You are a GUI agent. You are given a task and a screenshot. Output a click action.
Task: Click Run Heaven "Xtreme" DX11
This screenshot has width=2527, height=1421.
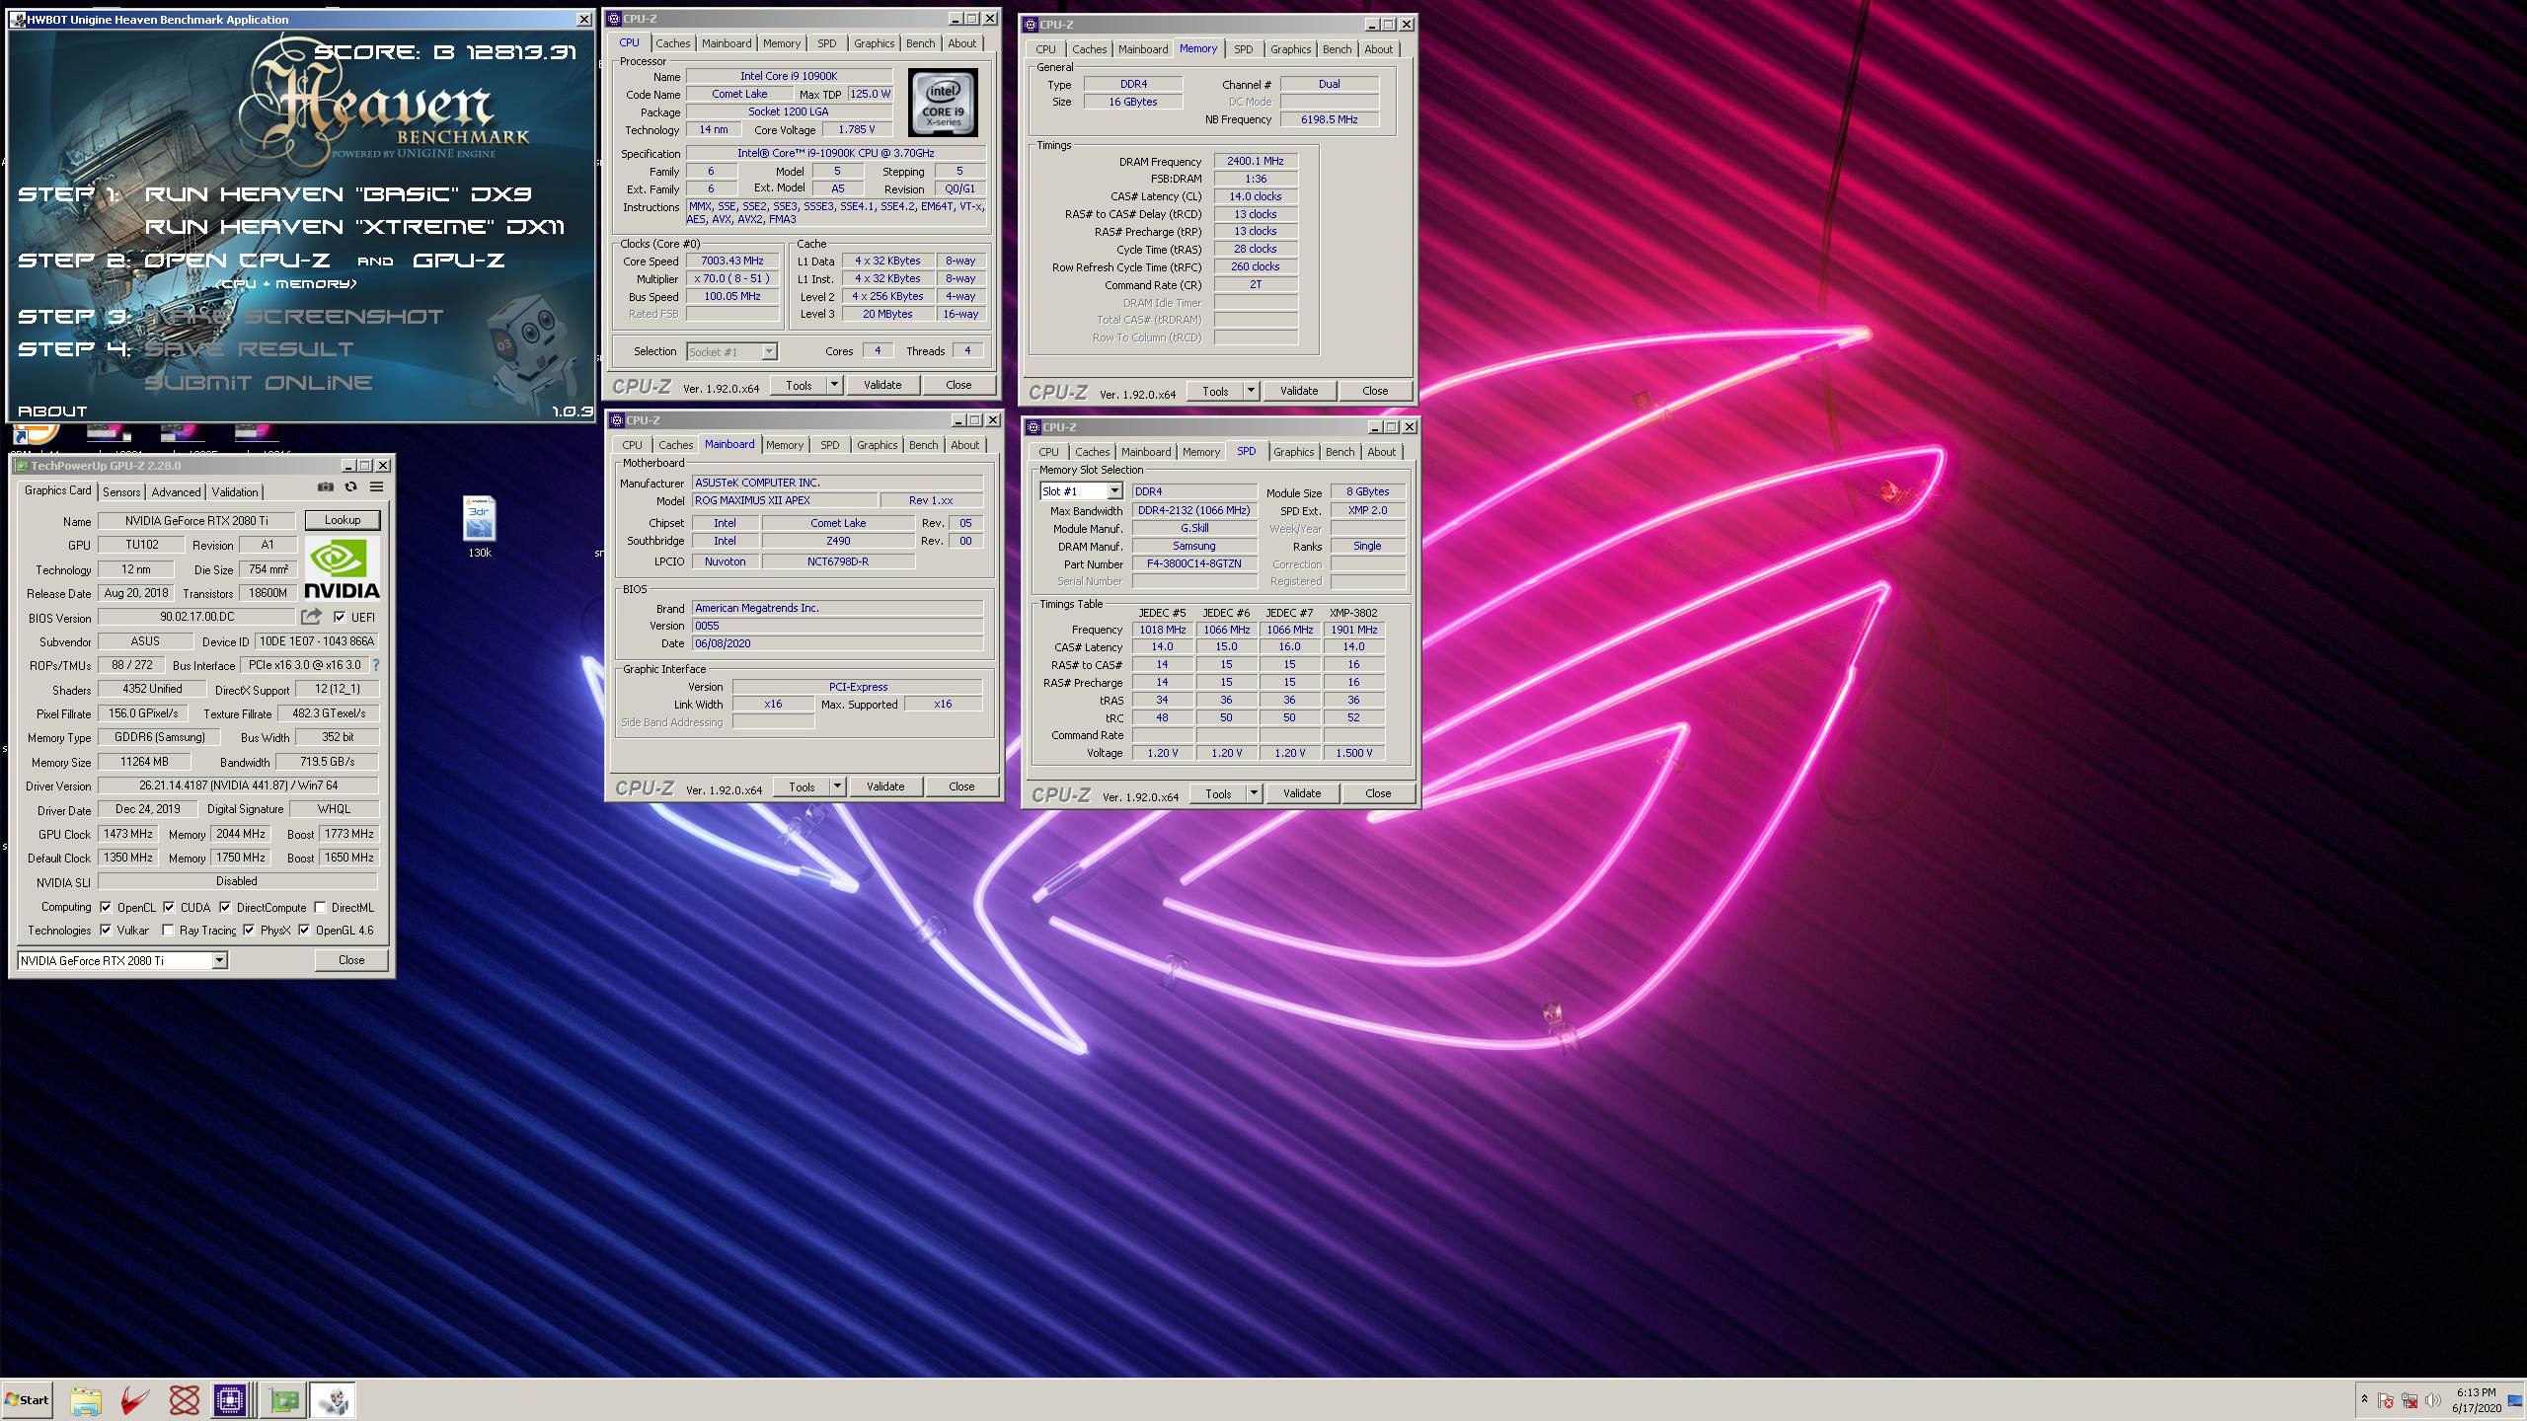point(354,227)
